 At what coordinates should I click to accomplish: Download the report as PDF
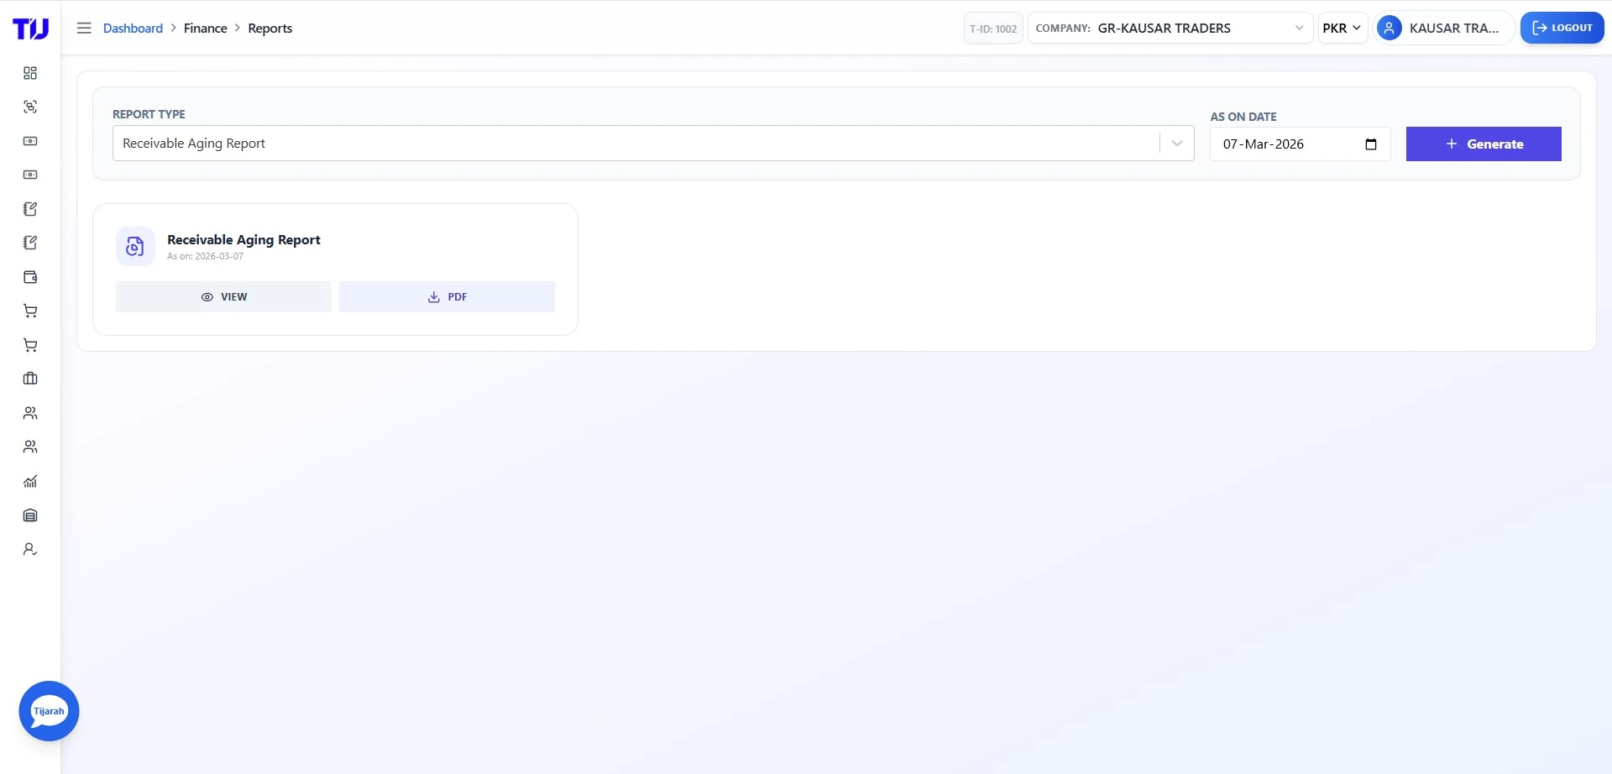pos(447,297)
